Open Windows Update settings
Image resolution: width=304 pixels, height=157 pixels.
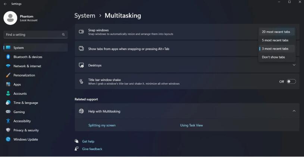pyautogui.click(x=36, y=139)
